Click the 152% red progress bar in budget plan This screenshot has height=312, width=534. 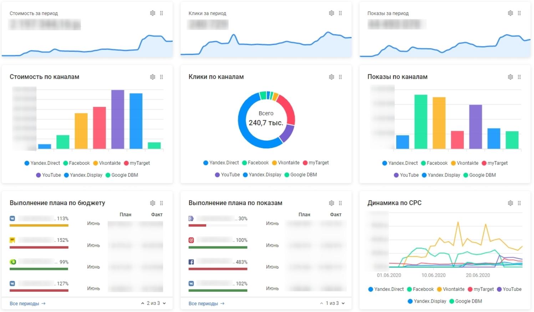39,247
